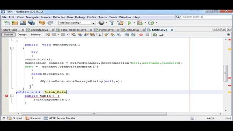The height and width of the screenshot is (131, 233).
Task: Switch to records.java tab
Action: pos(39,30)
